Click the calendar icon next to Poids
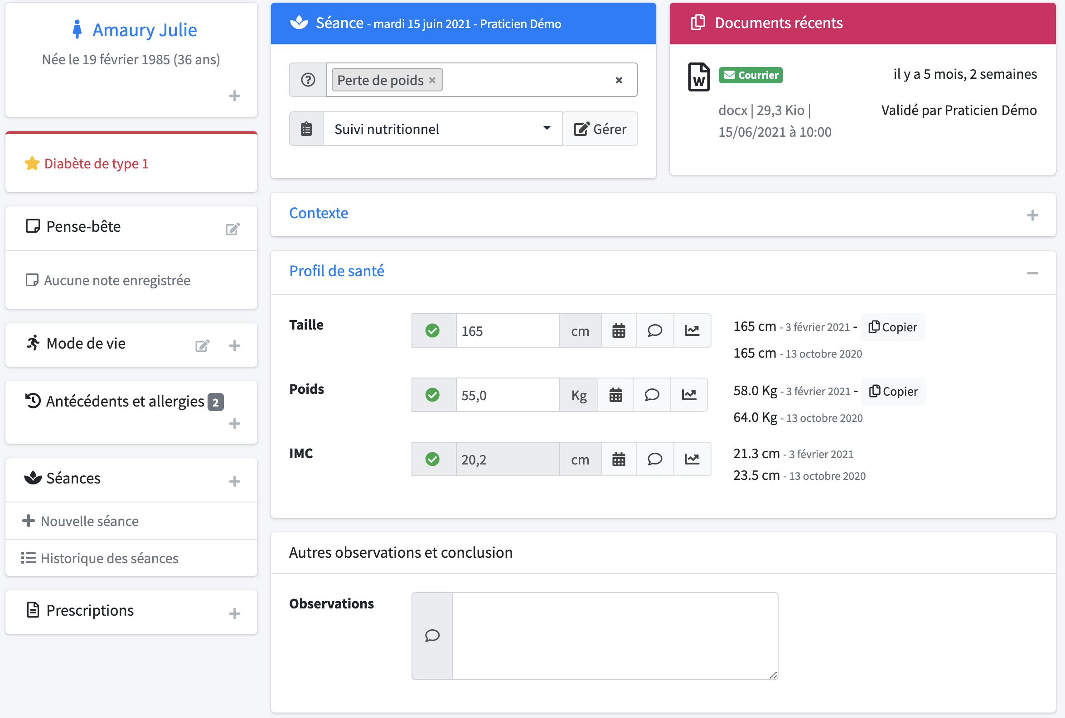The width and height of the screenshot is (1065, 718). (617, 394)
